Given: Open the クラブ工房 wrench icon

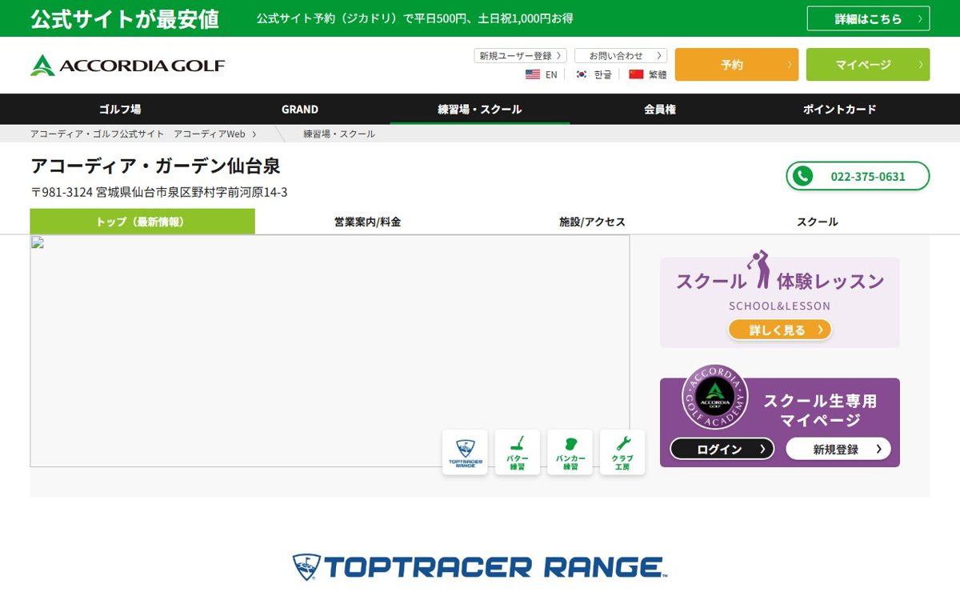Looking at the screenshot, I should (622, 452).
